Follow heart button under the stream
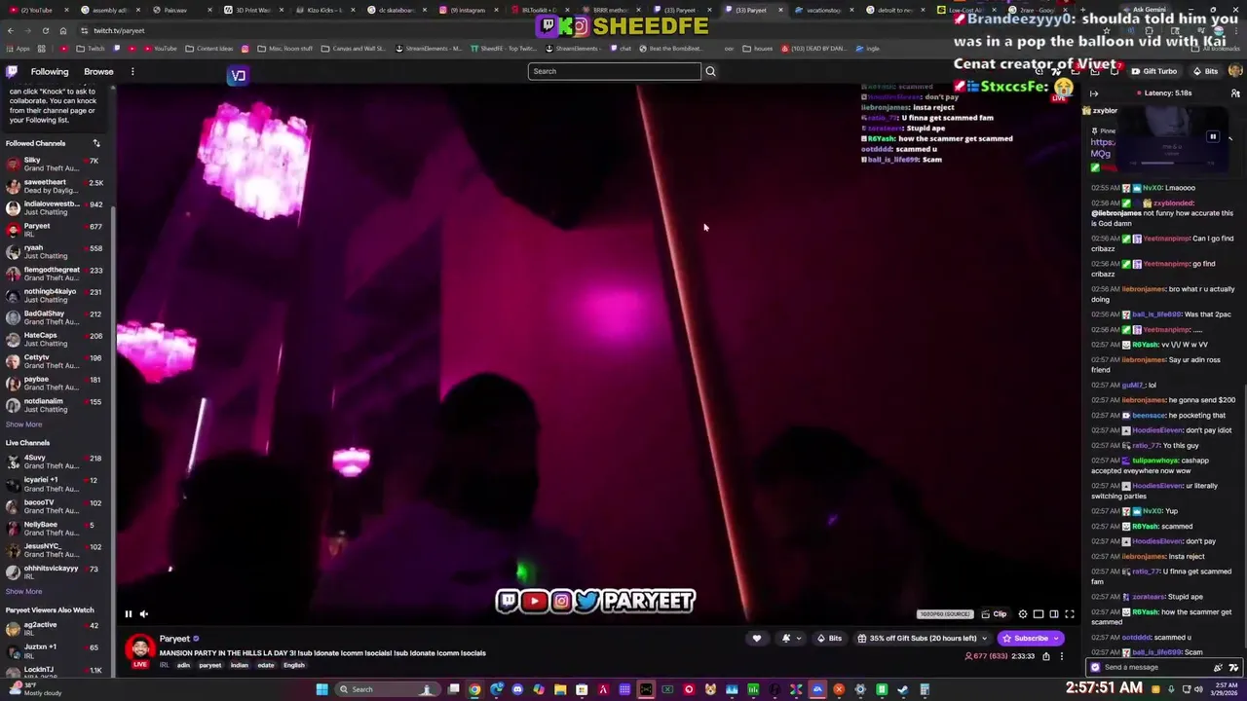 756,639
